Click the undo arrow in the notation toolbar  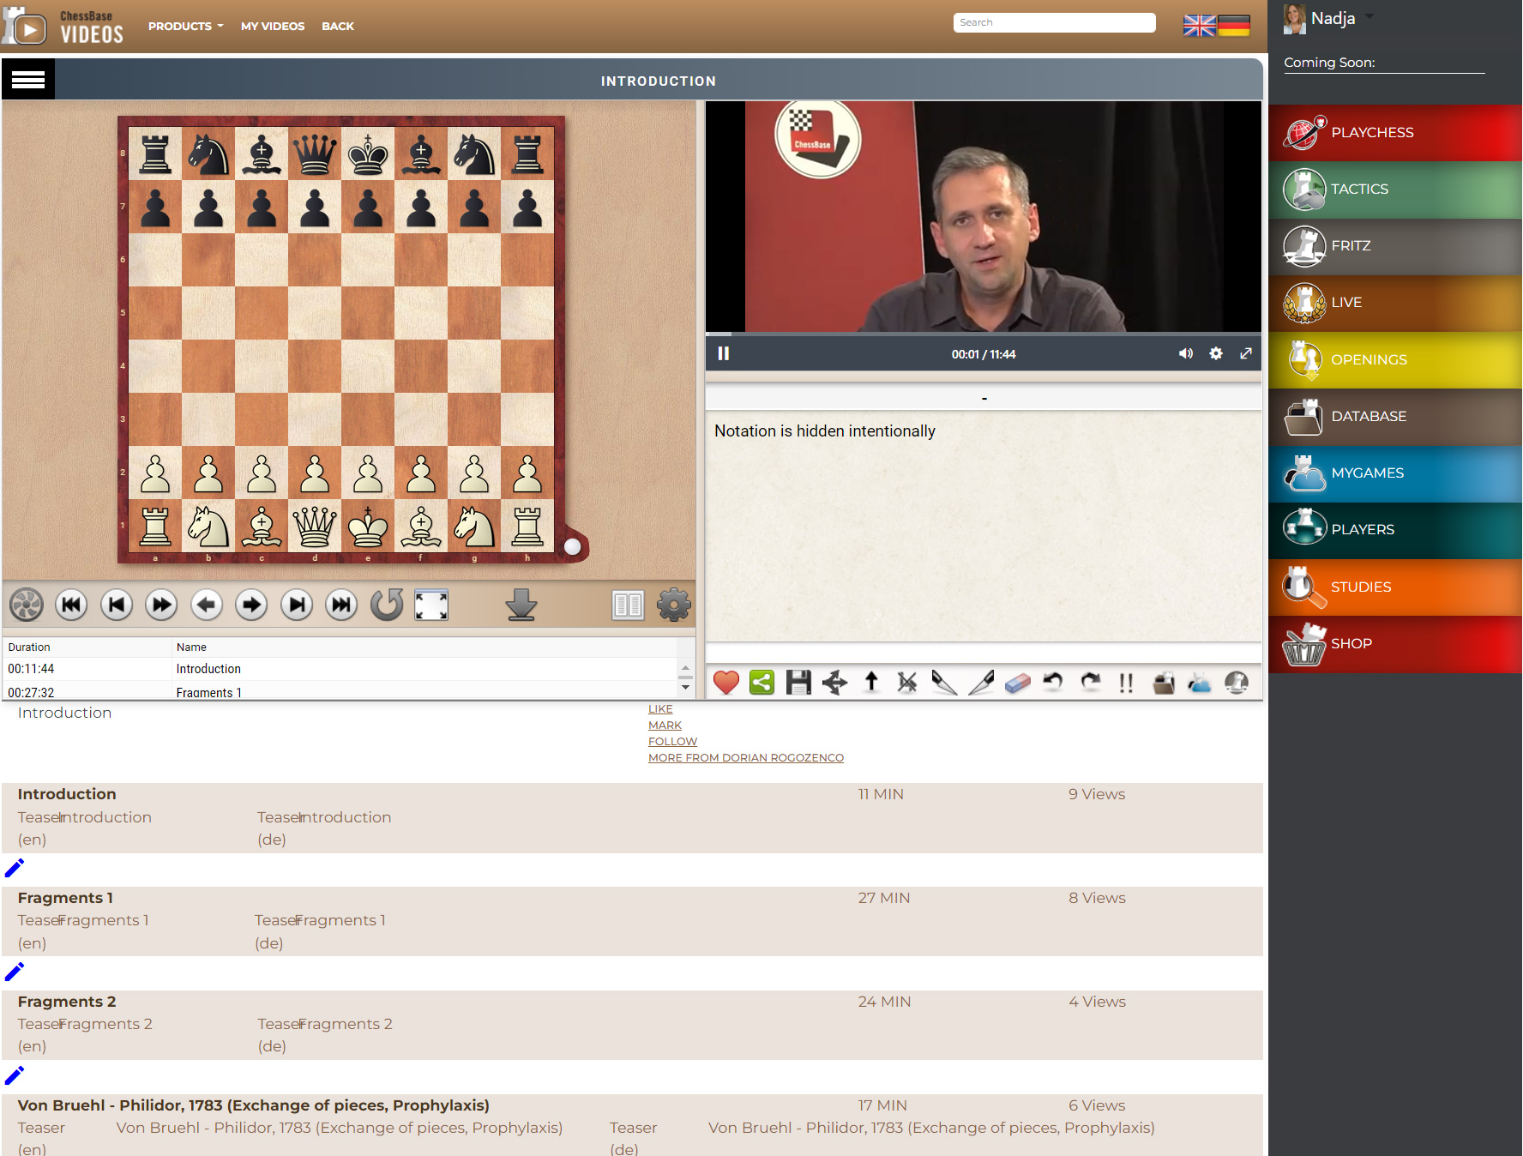[1053, 683]
